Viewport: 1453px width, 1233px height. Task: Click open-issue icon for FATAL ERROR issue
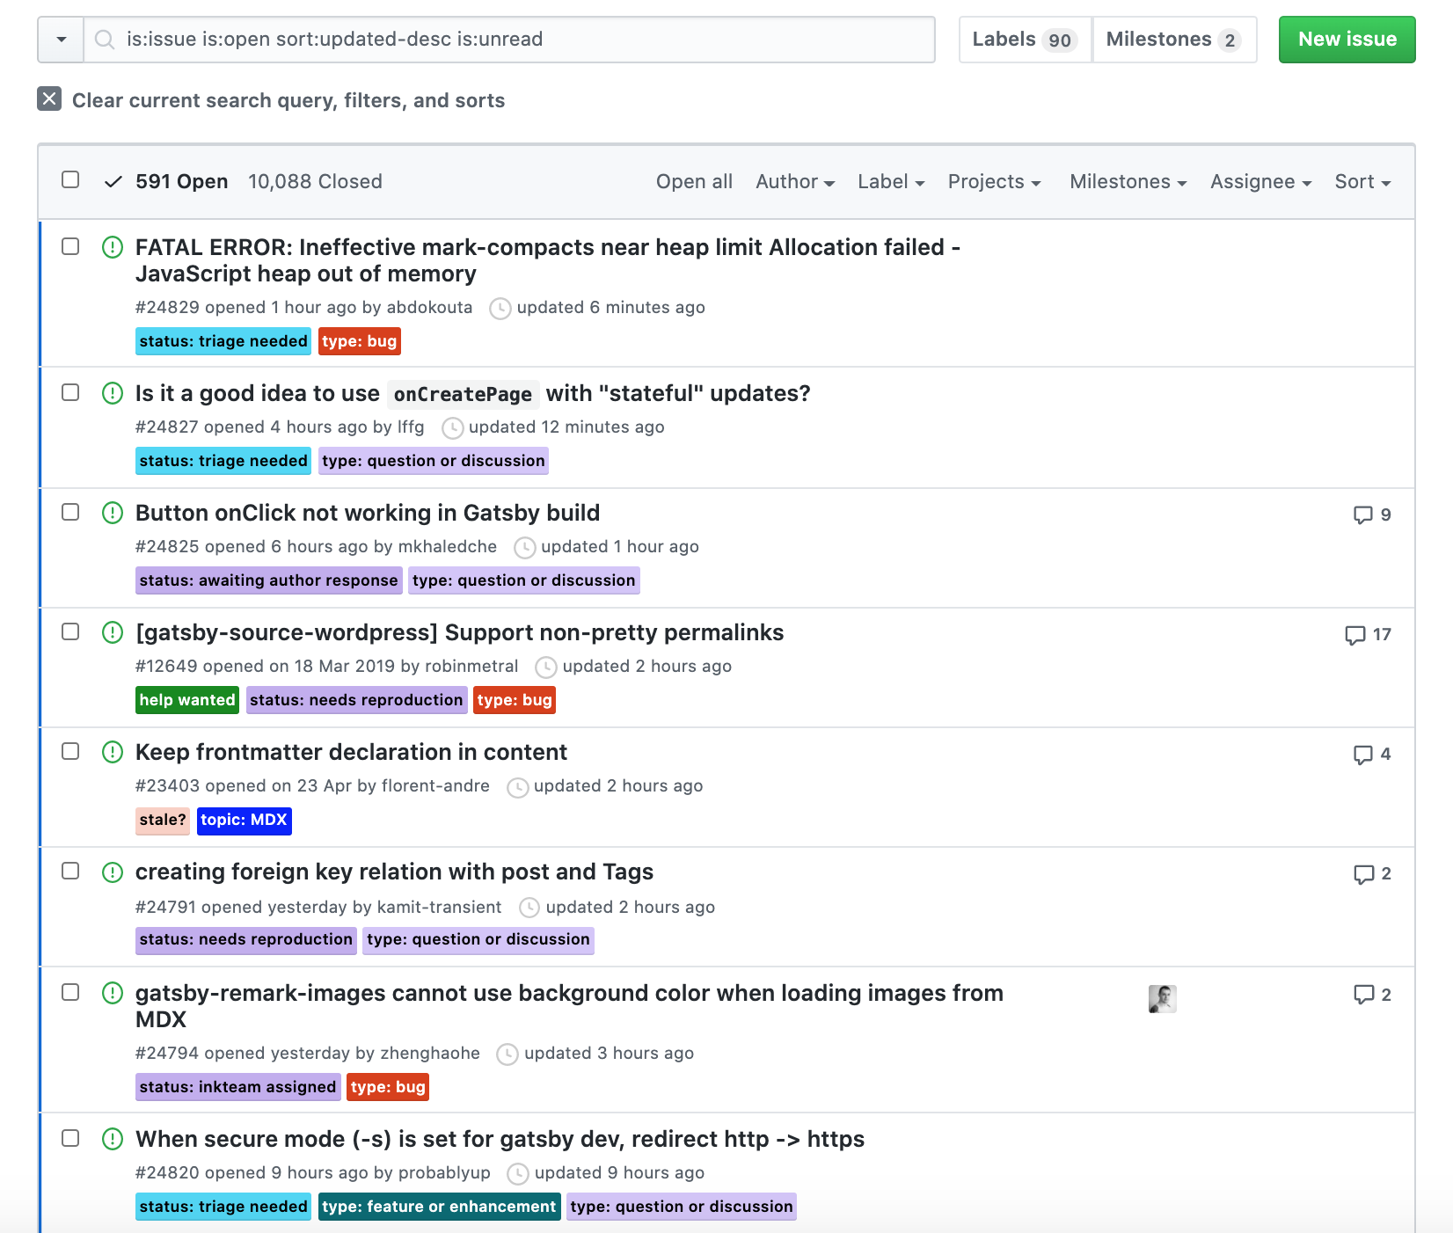point(113,247)
